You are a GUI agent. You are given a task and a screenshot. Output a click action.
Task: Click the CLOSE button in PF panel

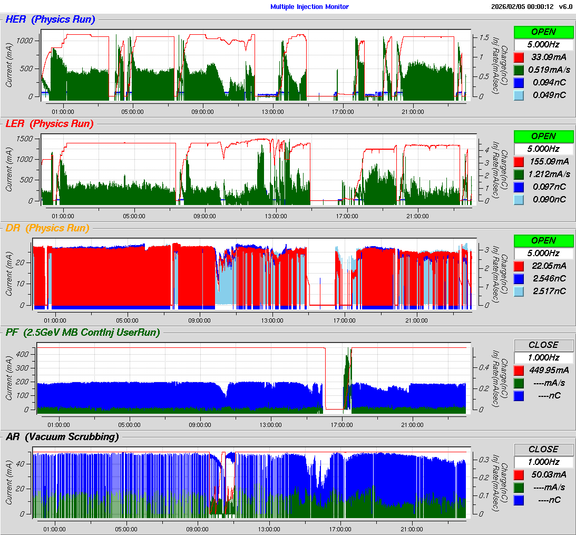pos(543,345)
